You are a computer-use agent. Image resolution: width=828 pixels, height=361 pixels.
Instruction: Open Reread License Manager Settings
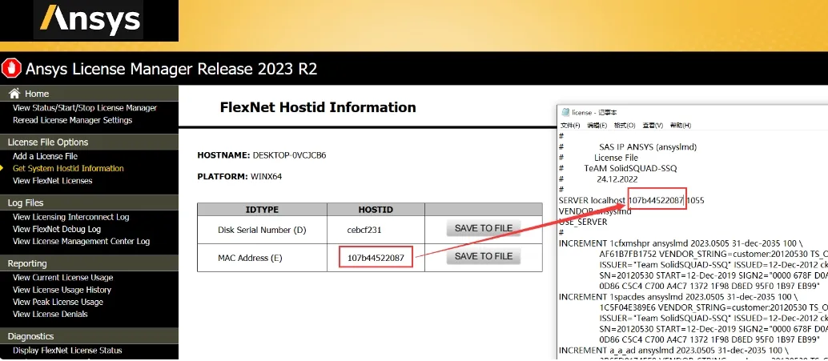pyautogui.click(x=72, y=120)
